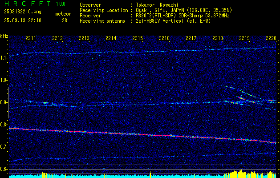280x178 pixels.
Task: Click the meteor count 28
Action: click(x=65, y=20)
